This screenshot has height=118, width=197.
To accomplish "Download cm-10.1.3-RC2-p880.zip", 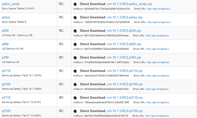I will click(x=124, y=44).
